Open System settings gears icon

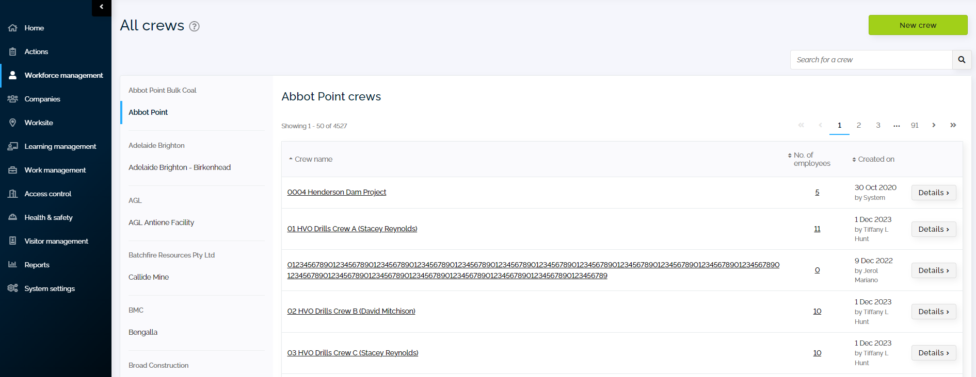(x=13, y=288)
